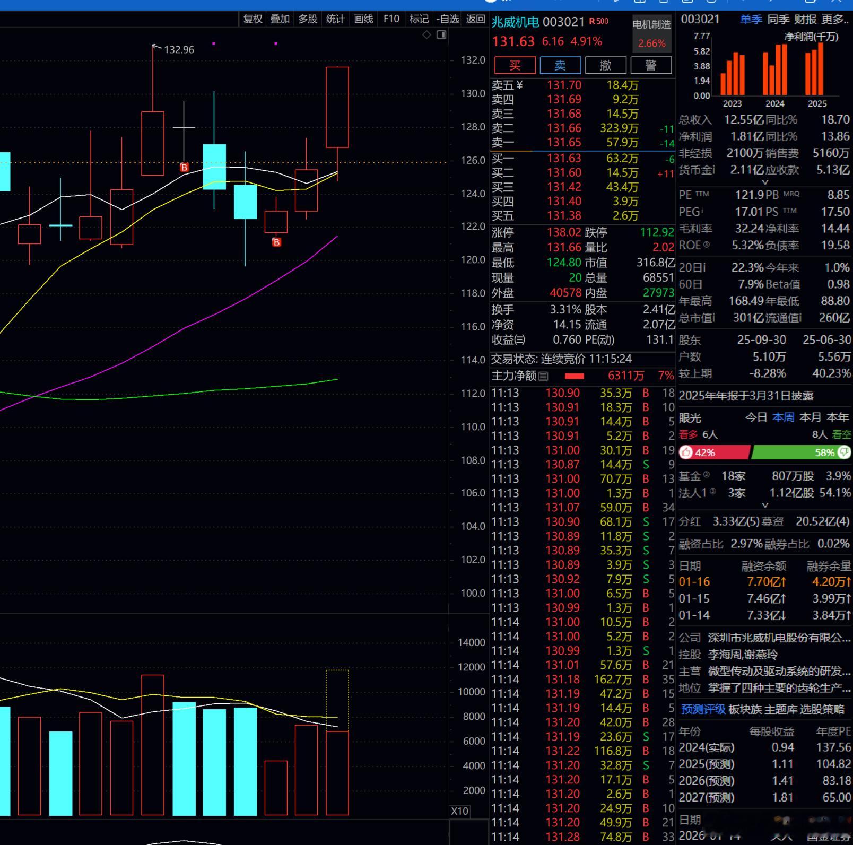Open the 标记 mark menu
Screen dimensions: 853x845
(x=419, y=19)
